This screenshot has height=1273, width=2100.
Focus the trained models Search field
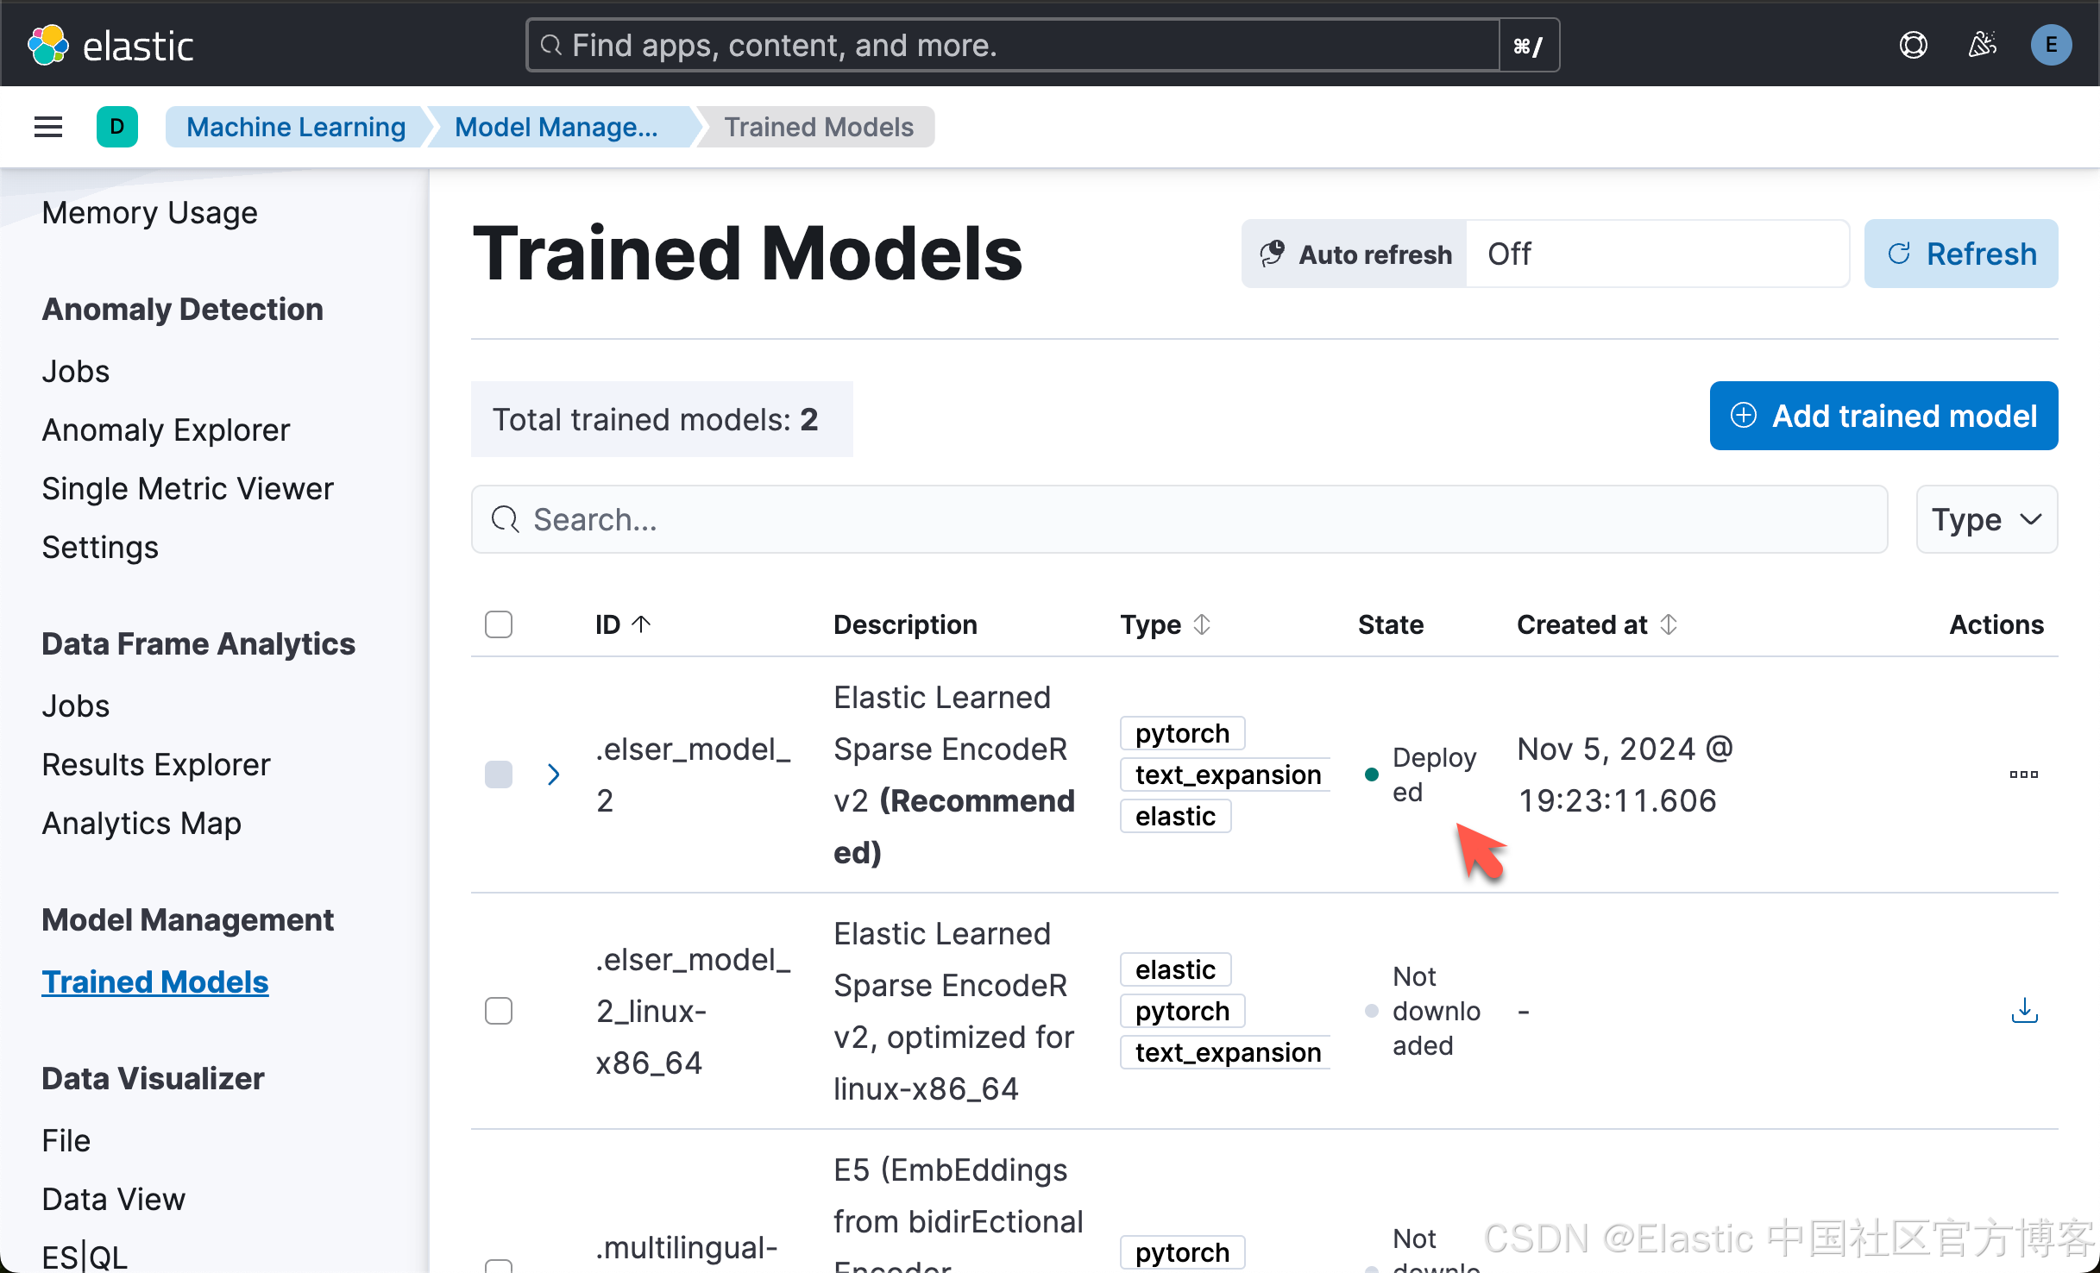coord(1179,519)
